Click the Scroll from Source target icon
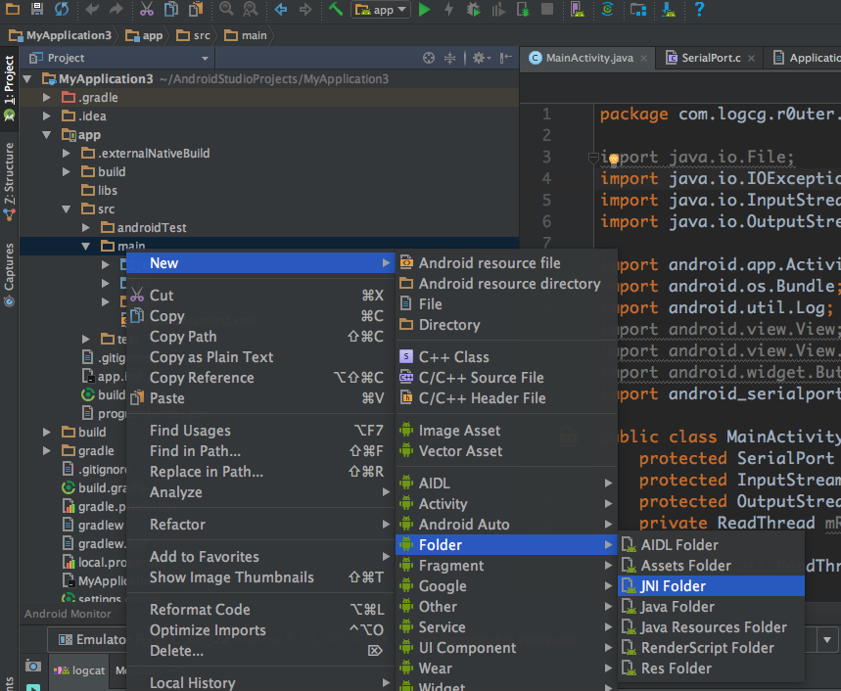The width and height of the screenshot is (841, 691). coord(429,59)
